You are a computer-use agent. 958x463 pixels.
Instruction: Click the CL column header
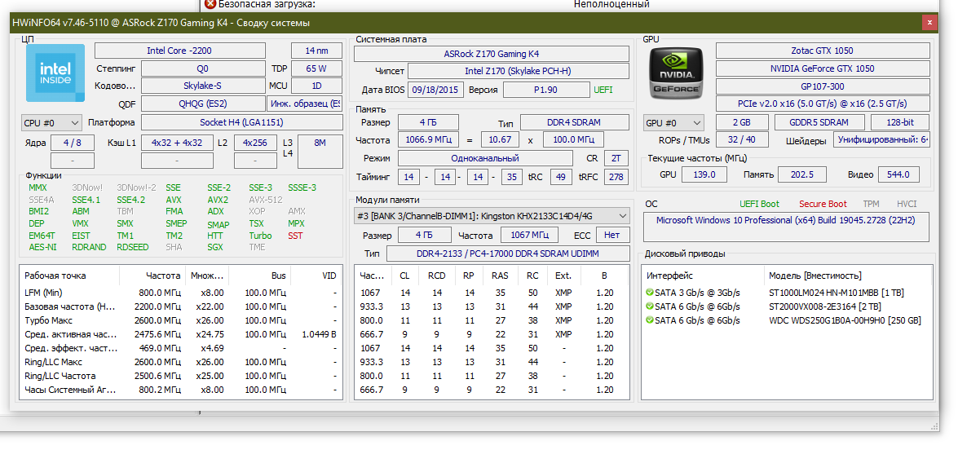coord(405,276)
